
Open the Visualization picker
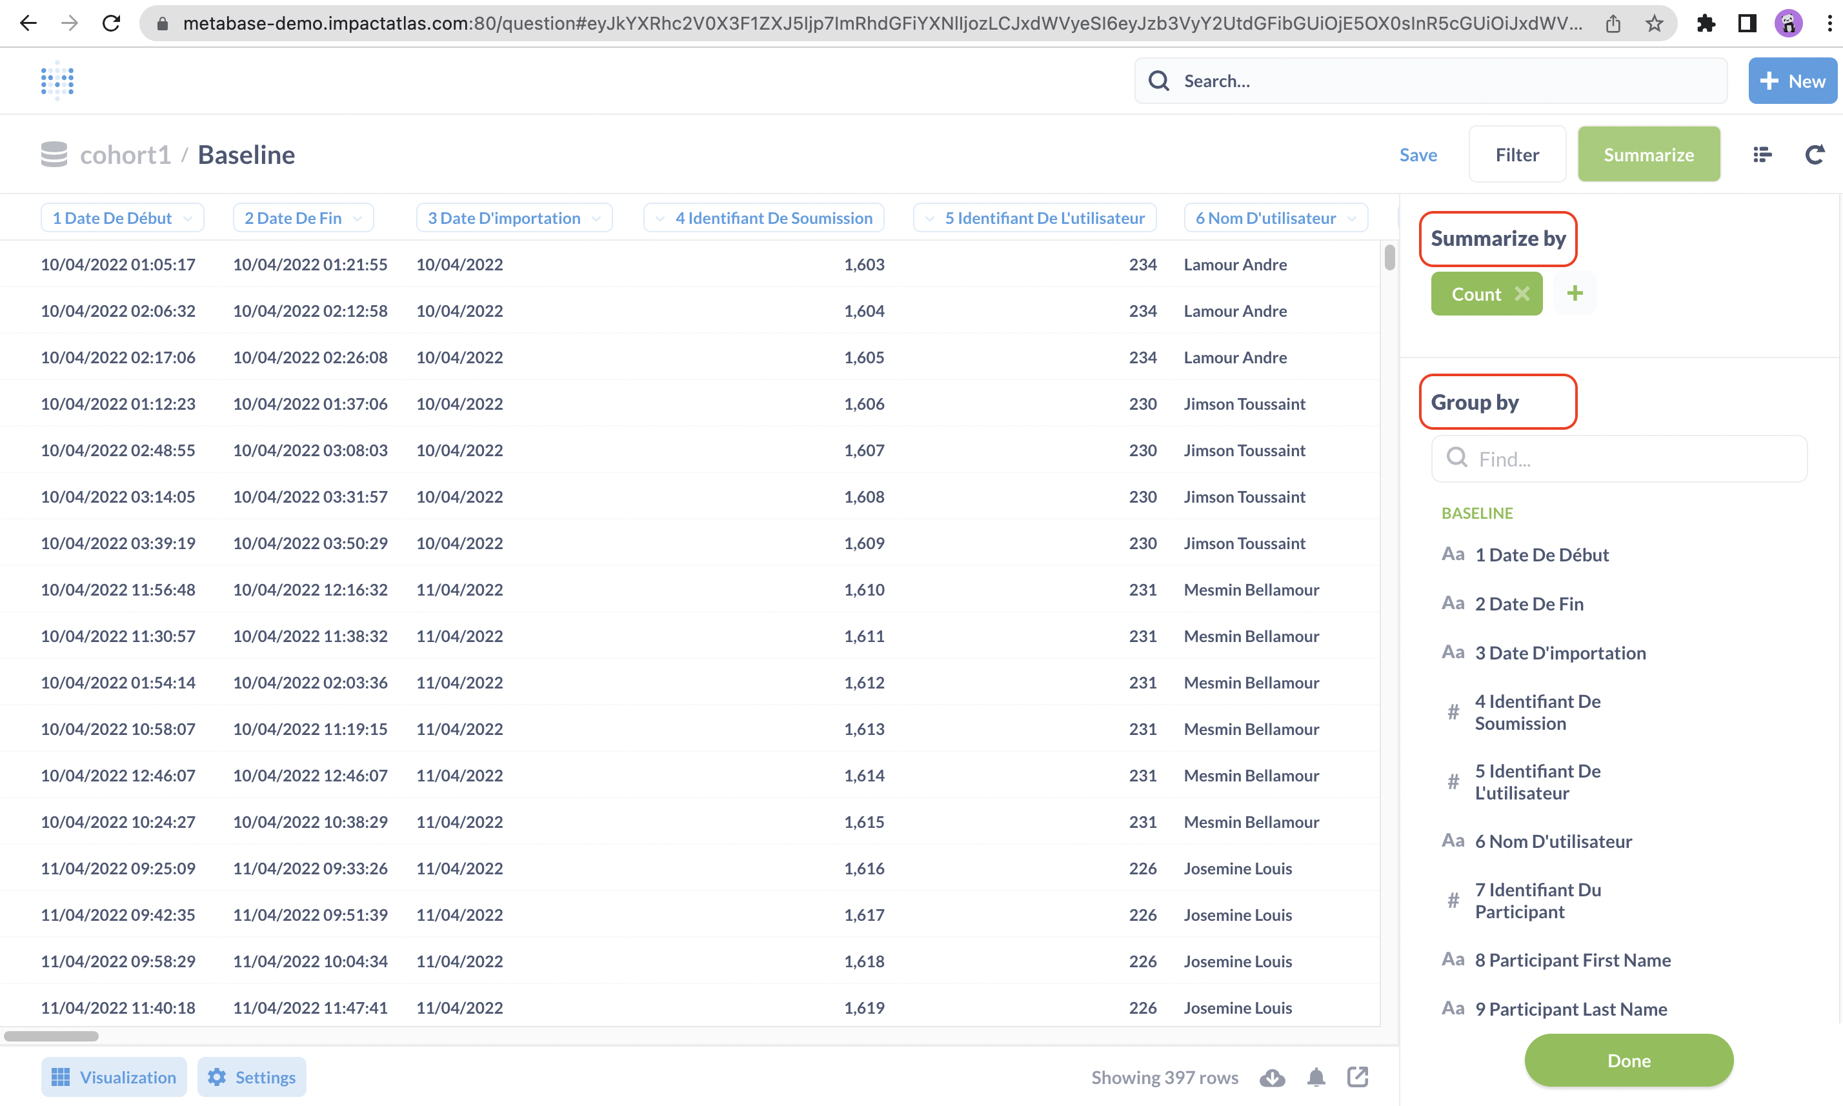coord(114,1077)
